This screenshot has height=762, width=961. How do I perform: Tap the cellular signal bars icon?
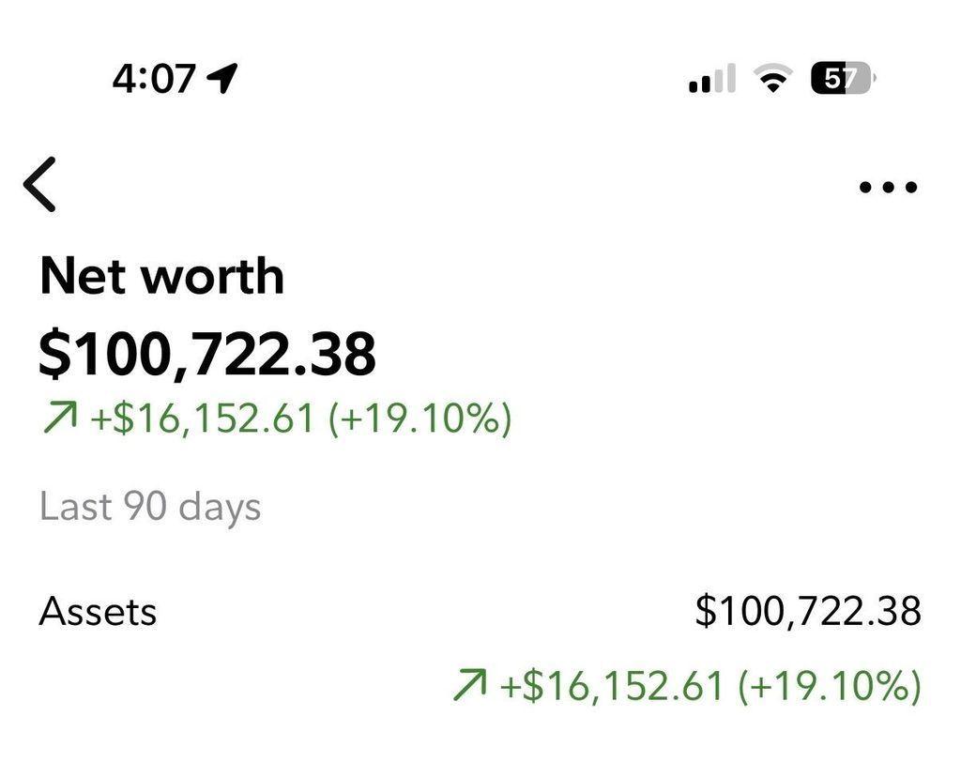click(711, 80)
